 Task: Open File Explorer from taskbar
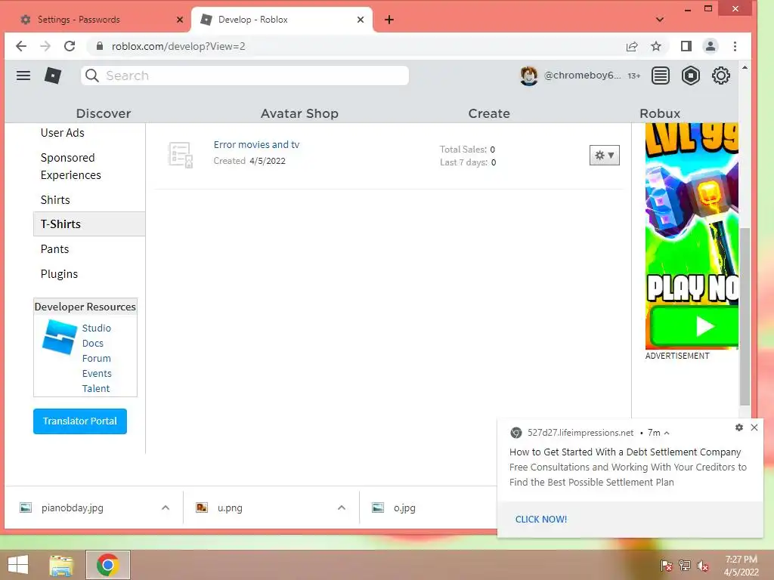pyautogui.click(x=61, y=565)
